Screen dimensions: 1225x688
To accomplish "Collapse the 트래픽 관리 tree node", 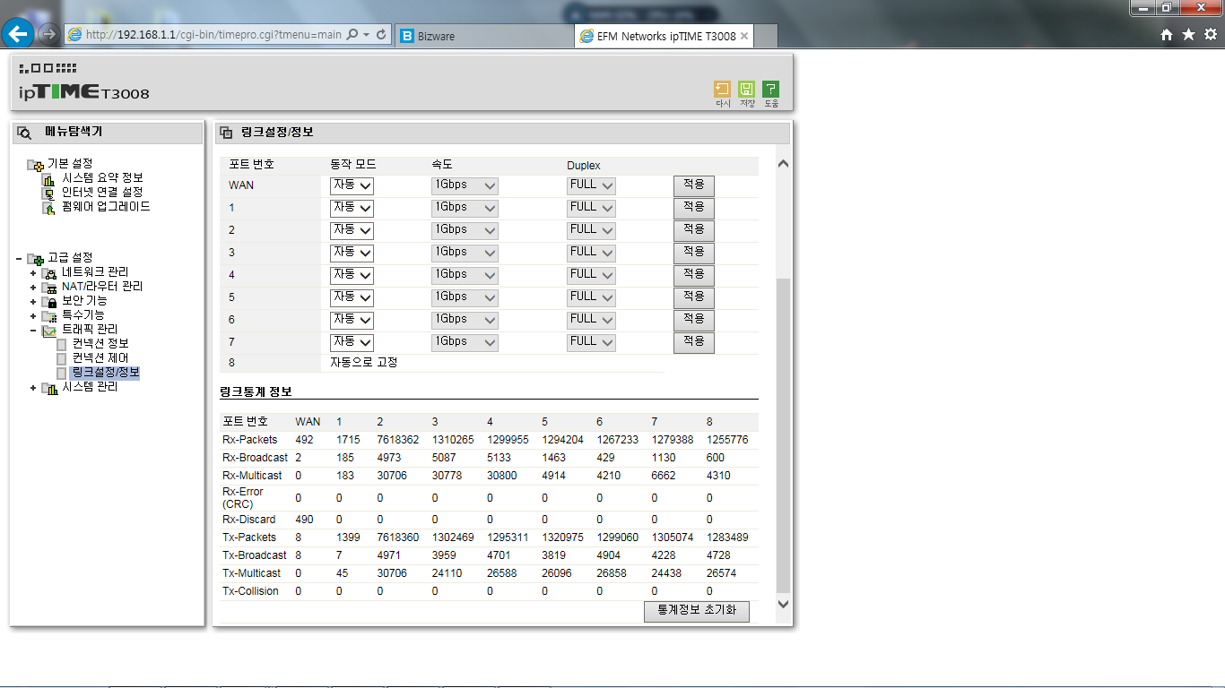I will pos(33,330).
